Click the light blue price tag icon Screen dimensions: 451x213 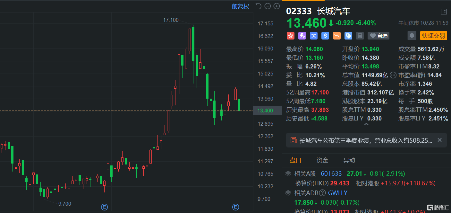(348, 36)
